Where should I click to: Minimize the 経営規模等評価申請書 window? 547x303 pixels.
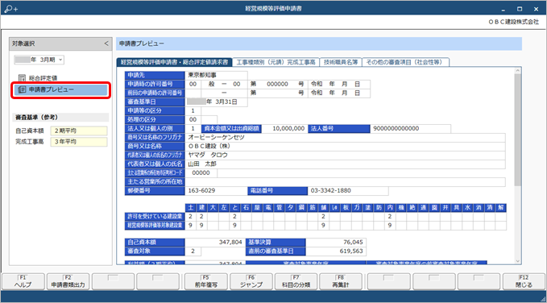pos(503,9)
